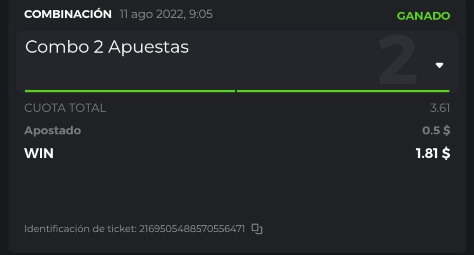Click the word Apuestas in the card title
Viewport: 474px width, 255px height.
tap(148, 47)
